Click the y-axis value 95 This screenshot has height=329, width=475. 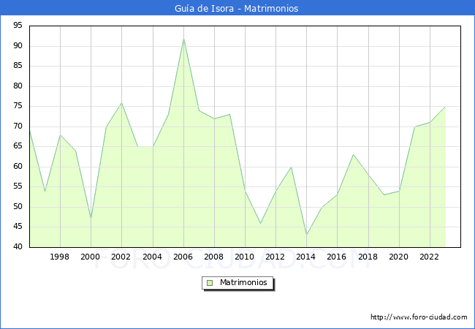(18, 25)
